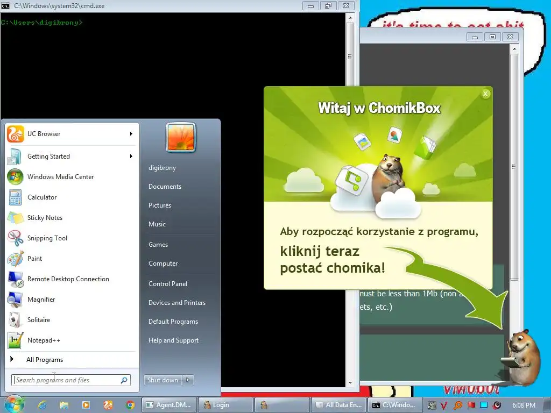
Task: Click the Shut down button
Action: (x=163, y=380)
